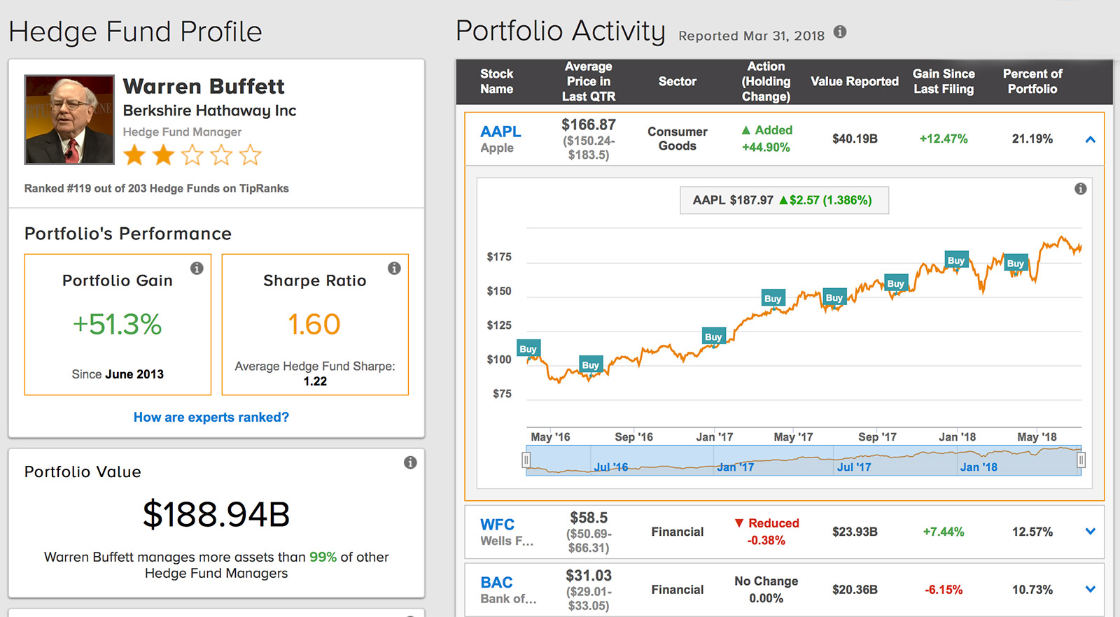The image size is (1120, 617).
Task: Click the right range slider handle
Action: [1081, 460]
